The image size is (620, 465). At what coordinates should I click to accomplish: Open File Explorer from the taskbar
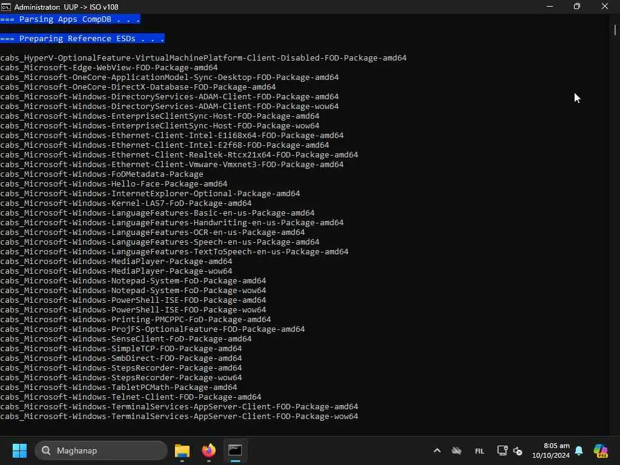coord(182,450)
